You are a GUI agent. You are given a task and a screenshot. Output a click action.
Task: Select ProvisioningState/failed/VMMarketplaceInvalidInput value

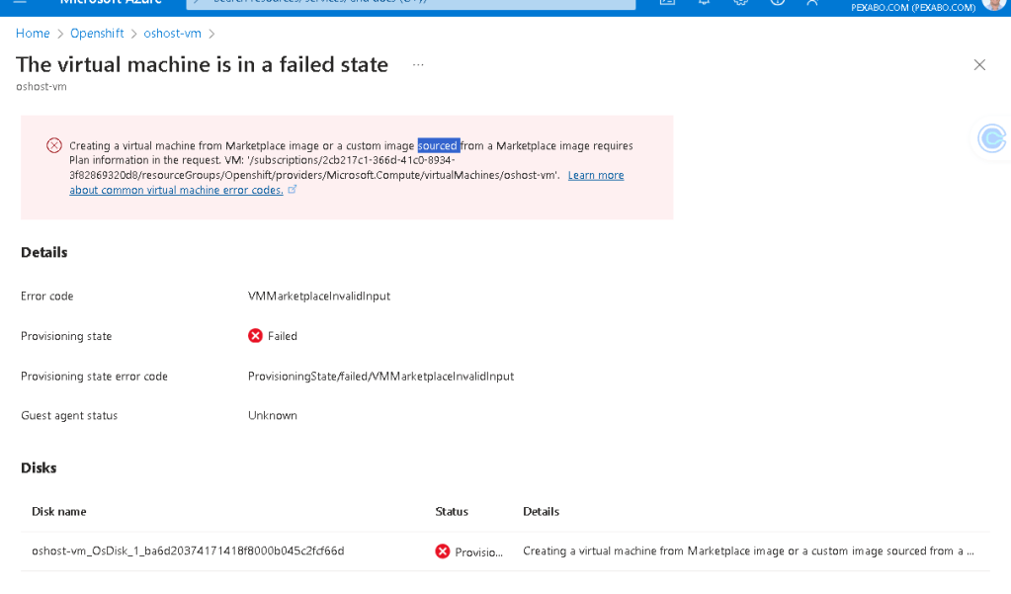pyautogui.click(x=381, y=376)
